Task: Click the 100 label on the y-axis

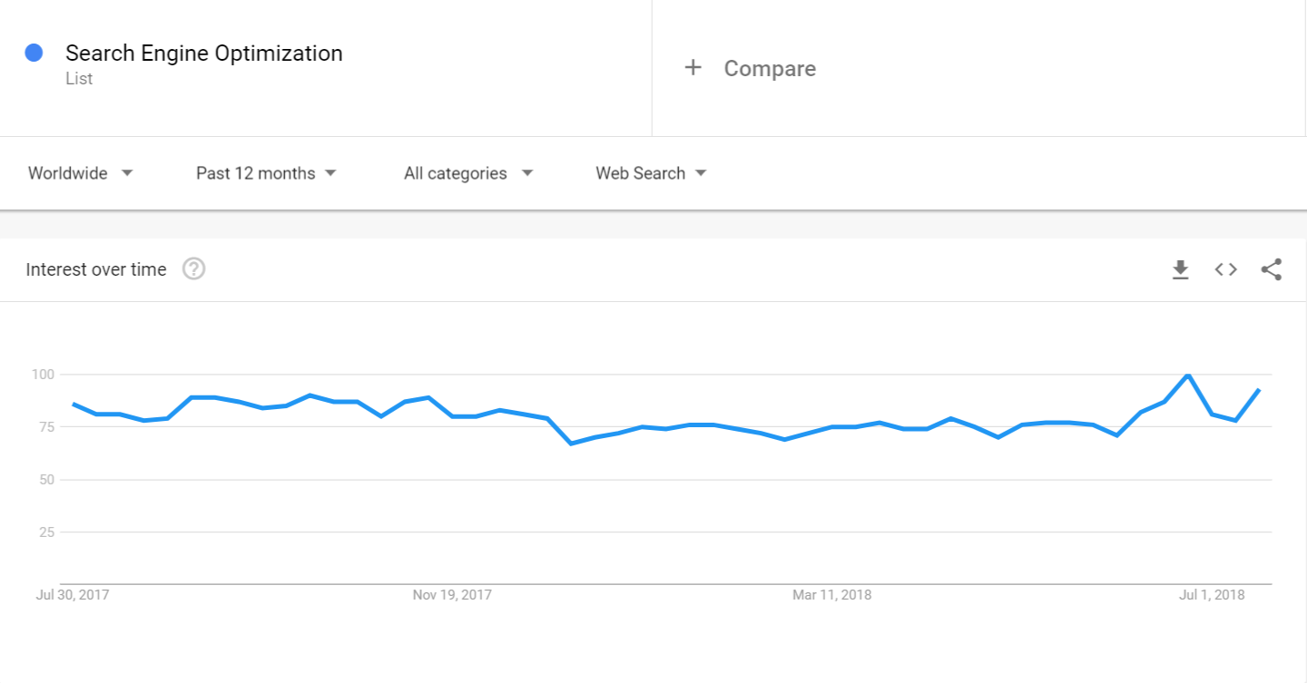Action: tap(43, 375)
